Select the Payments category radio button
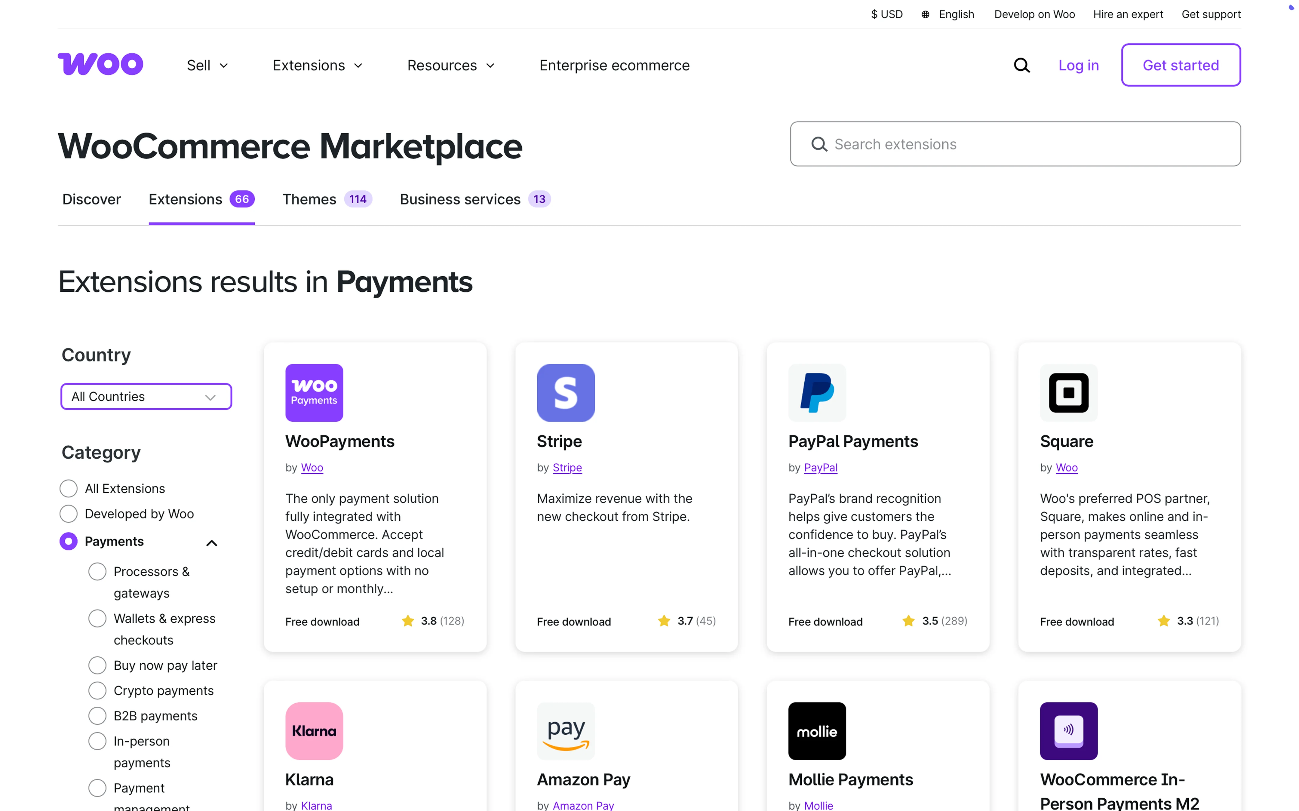The width and height of the screenshot is (1299, 811). [69, 541]
